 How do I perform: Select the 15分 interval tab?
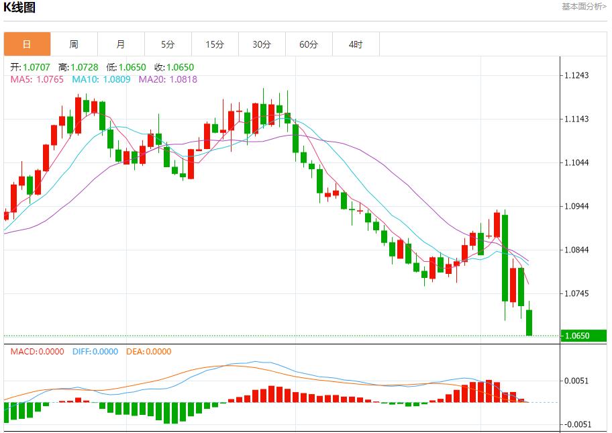(215, 44)
